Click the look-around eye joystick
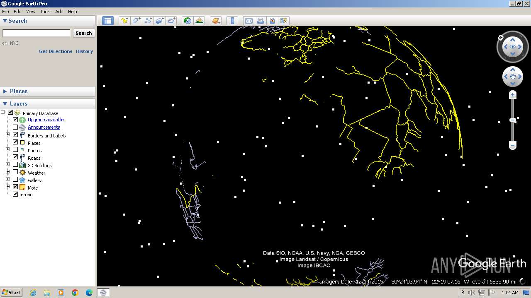 click(x=513, y=47)
